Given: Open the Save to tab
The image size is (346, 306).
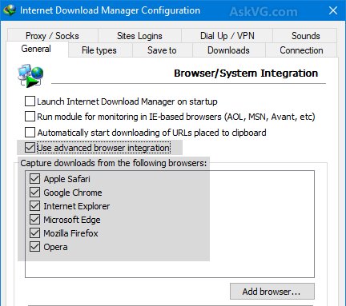Looking at the screenshot, I should click(x=162, y=50).
